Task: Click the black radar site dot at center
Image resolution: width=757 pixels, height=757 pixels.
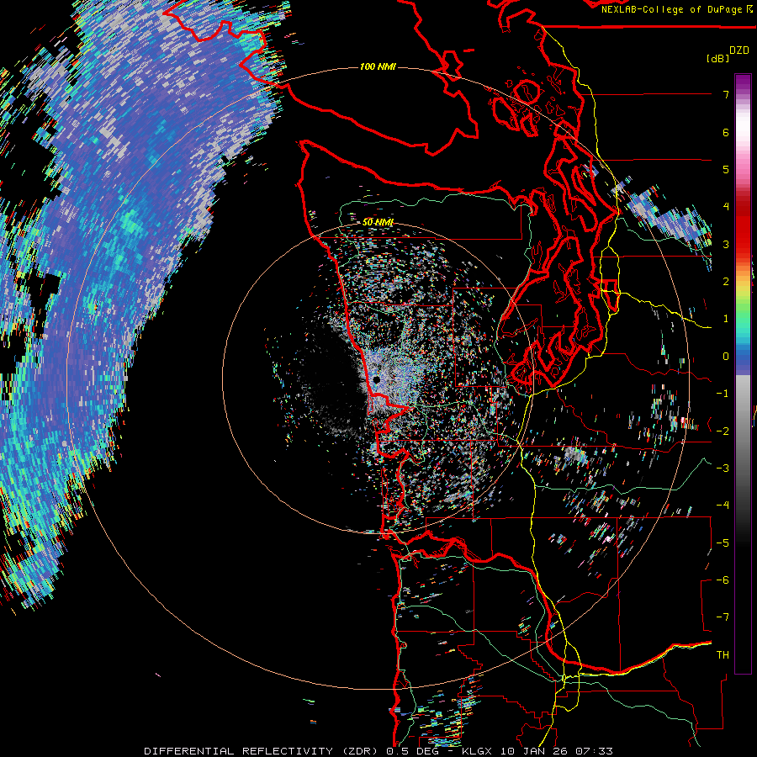Action: [377, 380]
